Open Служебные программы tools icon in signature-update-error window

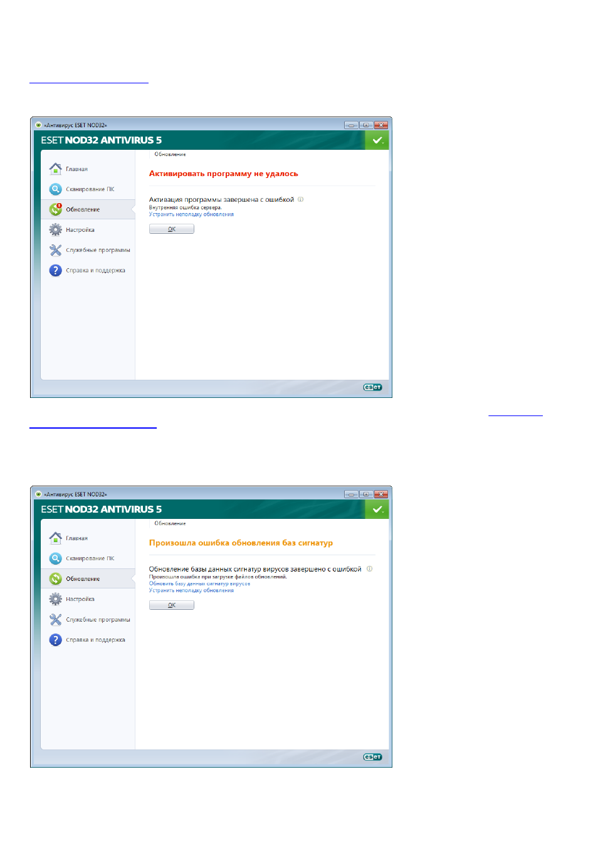pos(56,619)
